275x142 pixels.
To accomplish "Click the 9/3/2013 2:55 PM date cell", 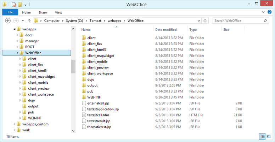I will pos(168,85).
